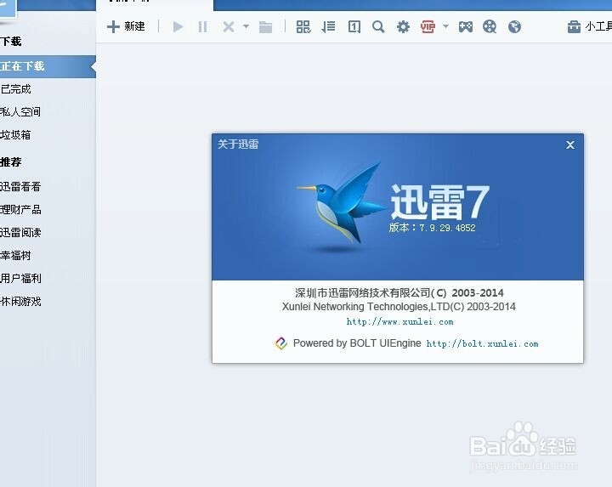
Task: Start download with the play icon
Action: pos(178,27)
